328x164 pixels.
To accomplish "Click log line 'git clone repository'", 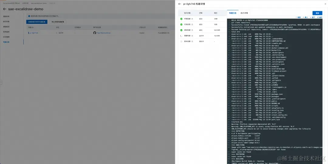I will 241,22.
